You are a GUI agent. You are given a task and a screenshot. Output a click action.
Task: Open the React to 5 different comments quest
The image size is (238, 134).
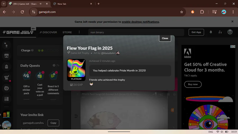53,83
